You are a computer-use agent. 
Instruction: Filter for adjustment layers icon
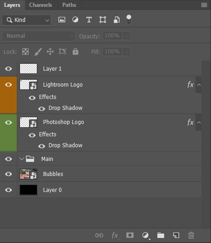coord(75,20)
